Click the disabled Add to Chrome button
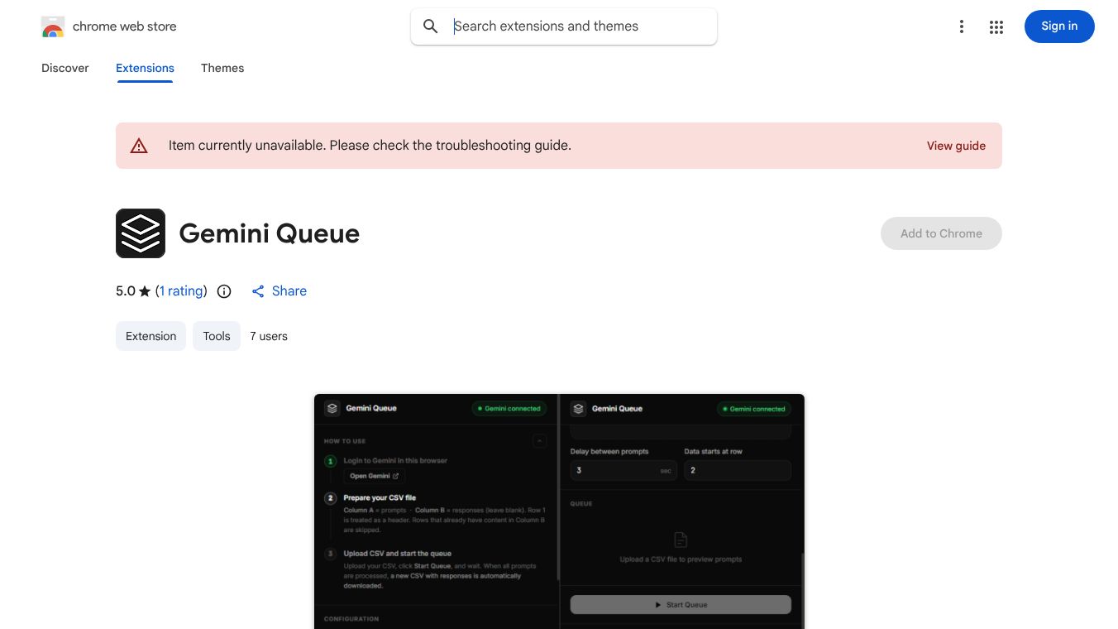The image size is (1118, 629). [x=941, y=233]
